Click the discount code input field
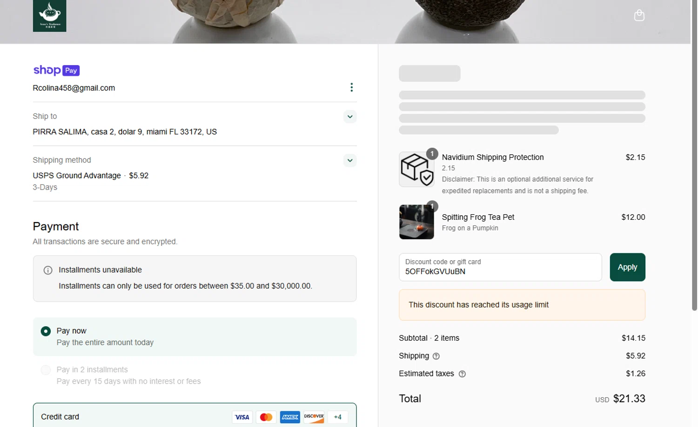Screen dimensions: 698x427 point(500,267)
